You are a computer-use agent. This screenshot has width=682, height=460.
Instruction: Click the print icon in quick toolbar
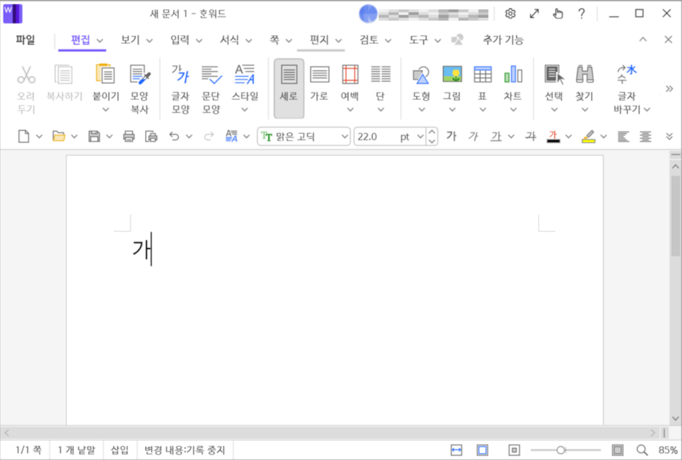129,136
